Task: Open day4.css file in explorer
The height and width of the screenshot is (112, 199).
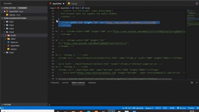Action: tap(14, 42)
